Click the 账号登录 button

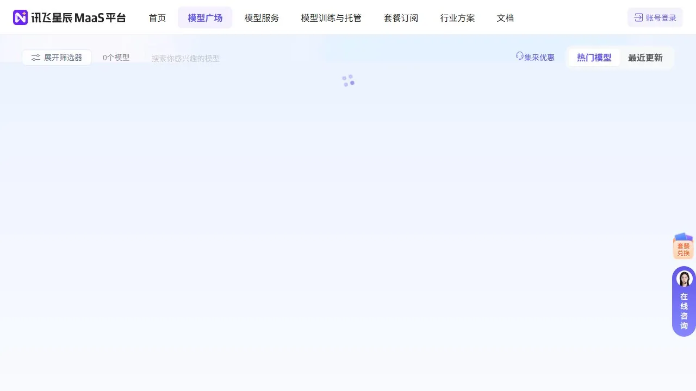click(655, 17)
